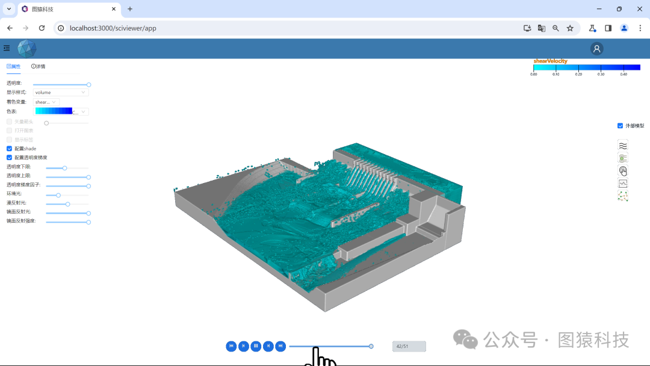Image resolution: width=650 pixels, height=366 pixels.
Task: Click the polyhedron app logo
Action: coord(26,49)
